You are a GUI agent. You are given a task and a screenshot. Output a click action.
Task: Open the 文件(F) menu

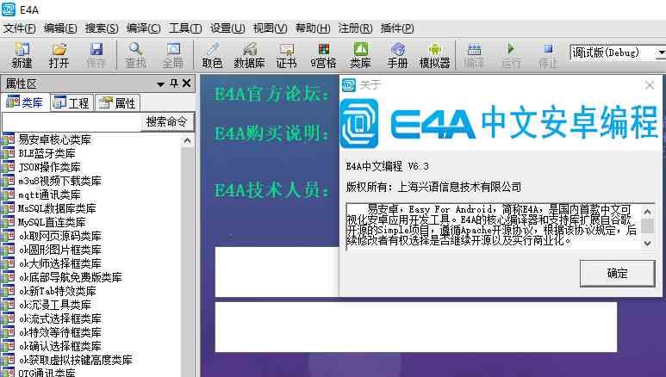(20, 28)
